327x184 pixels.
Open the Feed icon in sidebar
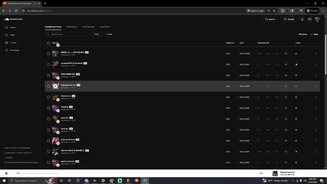[7, 35]
